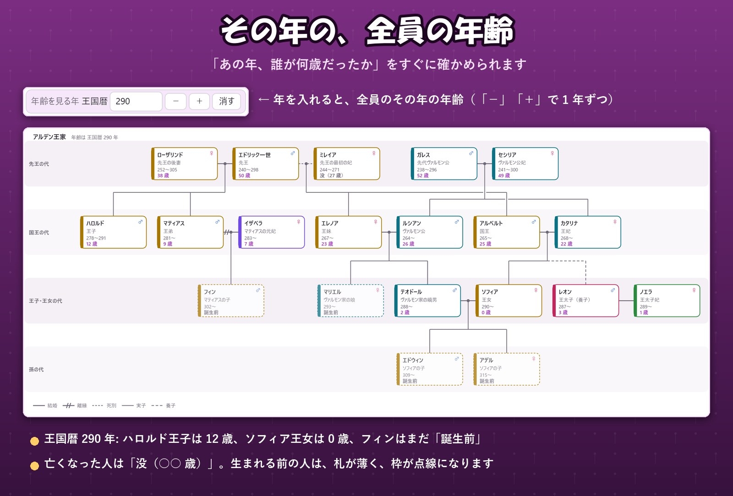This screenshot has height=496, width=733.
Task: Open the ルシアン card
Action: click(430, 232)
